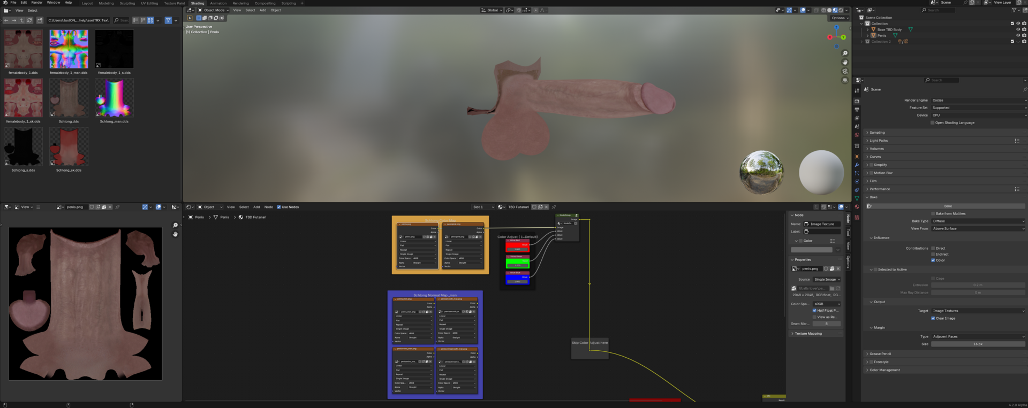
Task: Create new folder in file browser
Action: tap(40, 20)
